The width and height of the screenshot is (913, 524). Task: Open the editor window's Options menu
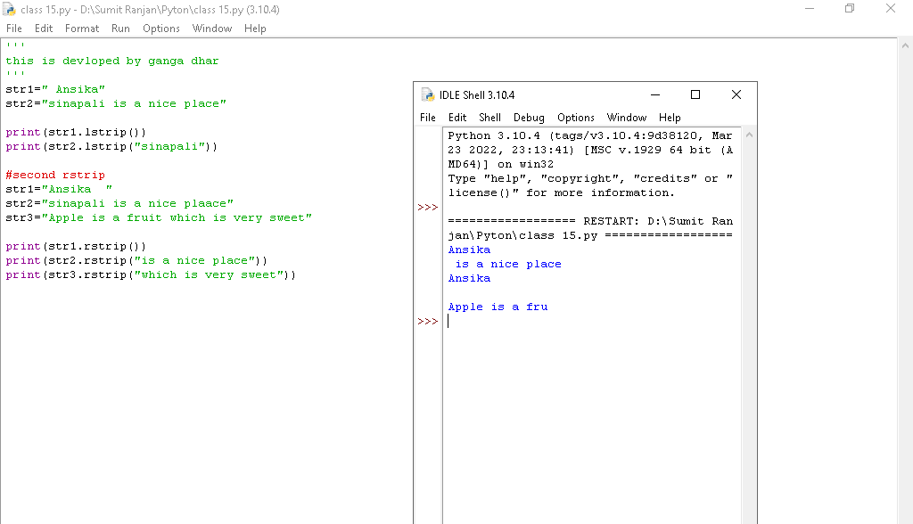pyautogui.click(x=161, y=29)
